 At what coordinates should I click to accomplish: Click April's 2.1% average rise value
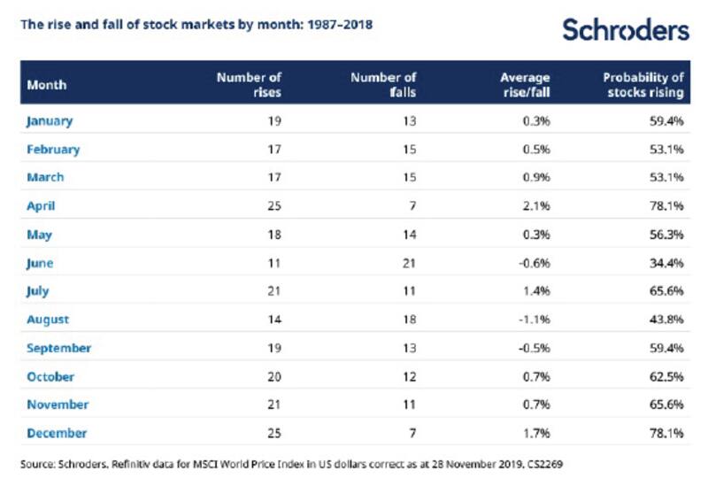point(537,206)
